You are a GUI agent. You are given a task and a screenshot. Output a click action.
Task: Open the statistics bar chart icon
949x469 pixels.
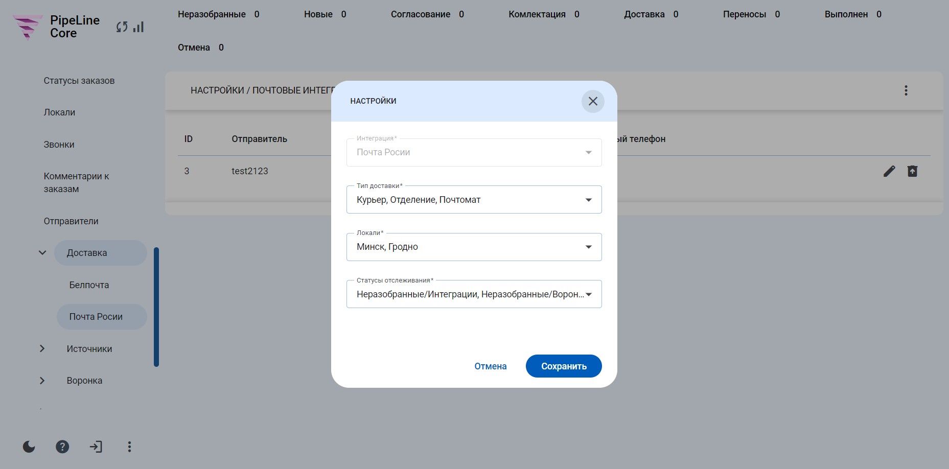(138, 27)
